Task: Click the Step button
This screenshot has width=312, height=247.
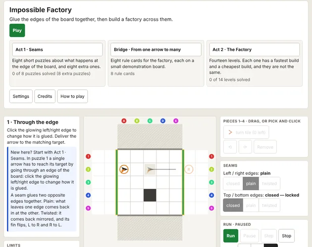Action: [269, 236]
